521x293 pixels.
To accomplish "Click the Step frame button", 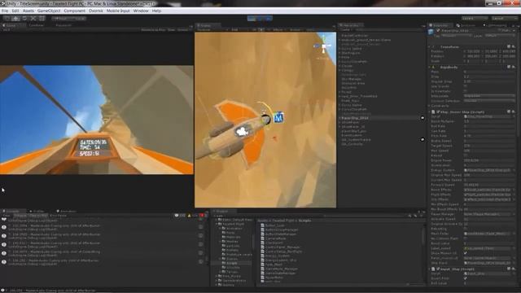I will (x=269, y=18).
